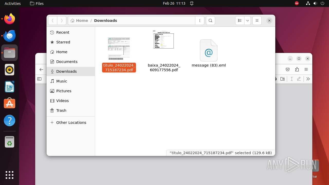Image resolution: width=329 pixels, height=185 pixels.
Task: Click notification bell in top bar
Action: (192, 3)
